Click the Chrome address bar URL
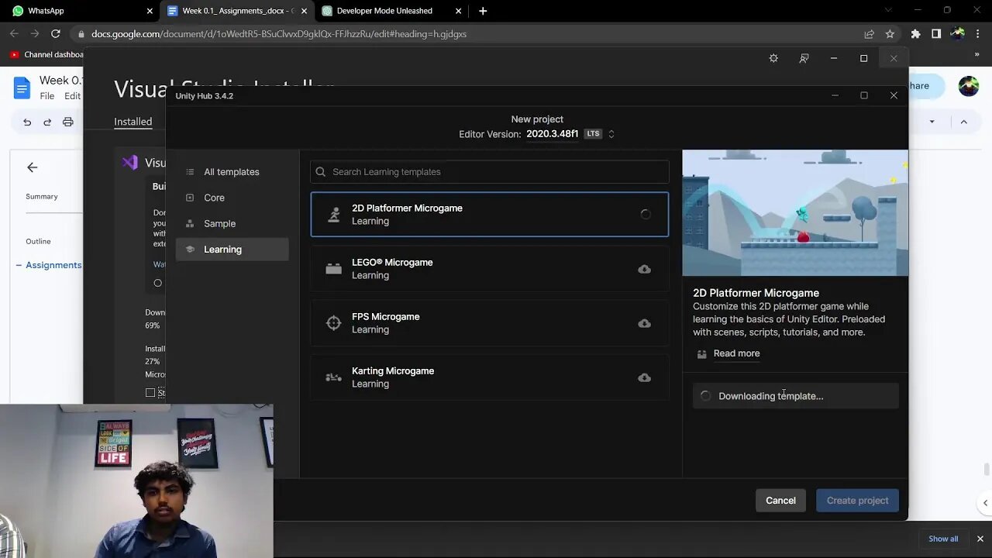The width and height of the screenshot is (992, 558). point(279,34)
